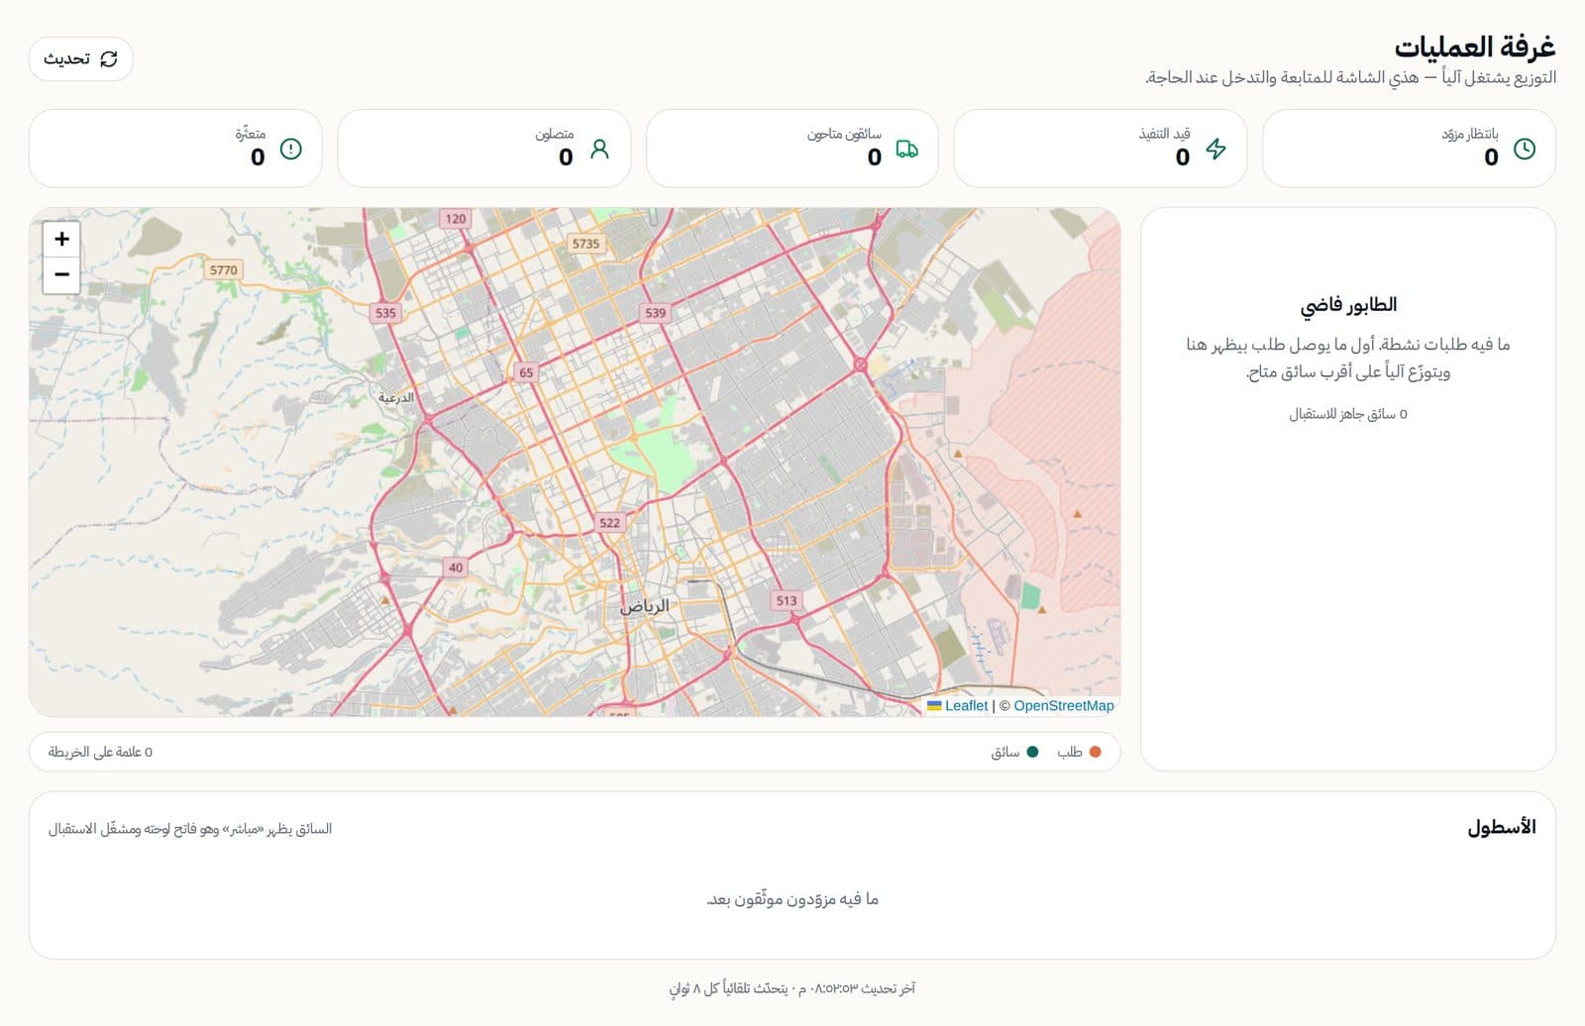Click the ٠ علامة على الخريطة counter
Image resolution: width=1585 pixels, height=1026 pixels.
click(x=100, y=752)
